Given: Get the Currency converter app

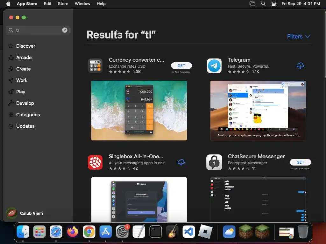Looking at the screenshot, I should click(181, 65).
